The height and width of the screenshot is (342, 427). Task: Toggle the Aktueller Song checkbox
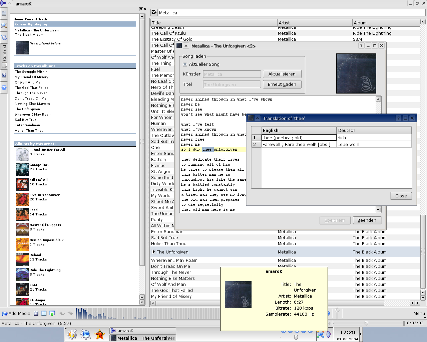185,64
